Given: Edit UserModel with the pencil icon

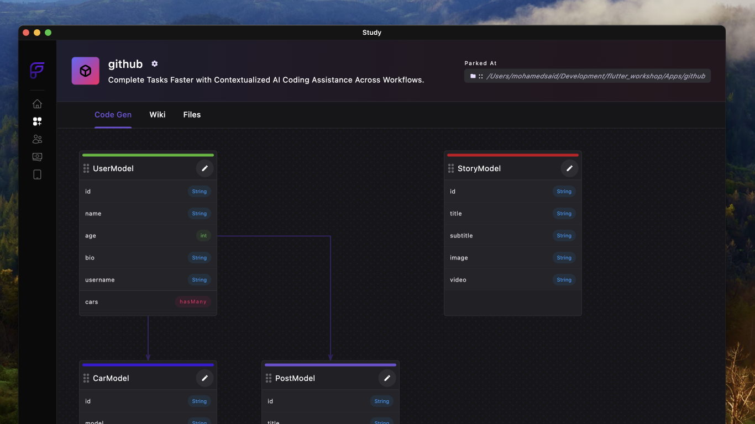Looking at the screenshot, I should point(205,168).
